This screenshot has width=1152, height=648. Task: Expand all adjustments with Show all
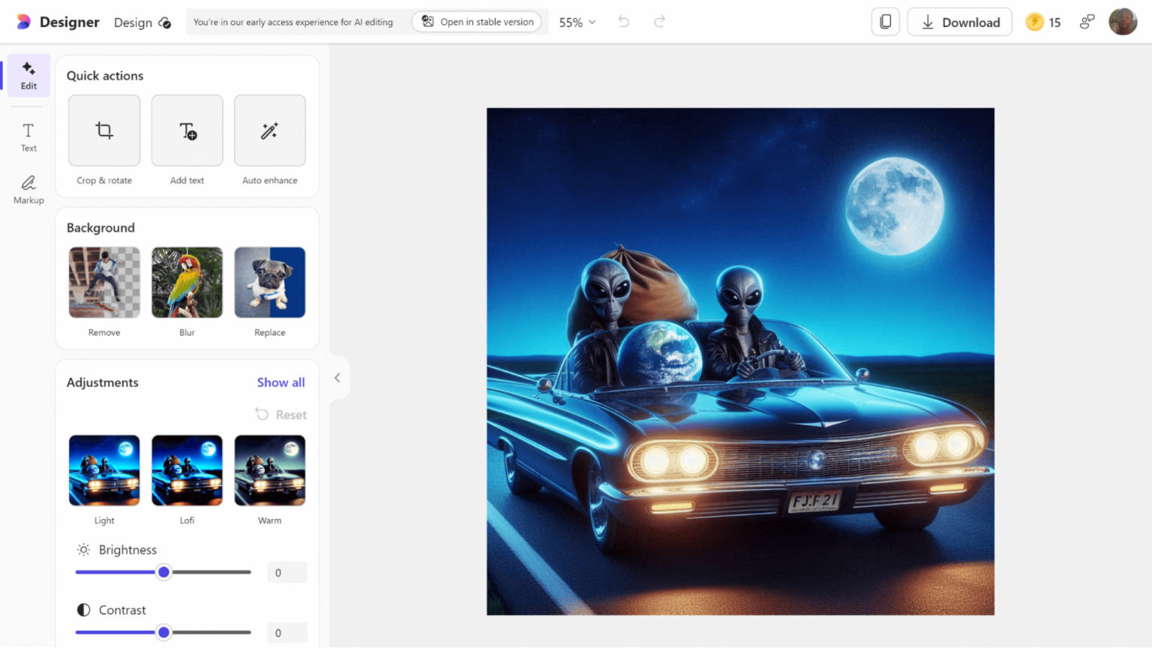280,382
